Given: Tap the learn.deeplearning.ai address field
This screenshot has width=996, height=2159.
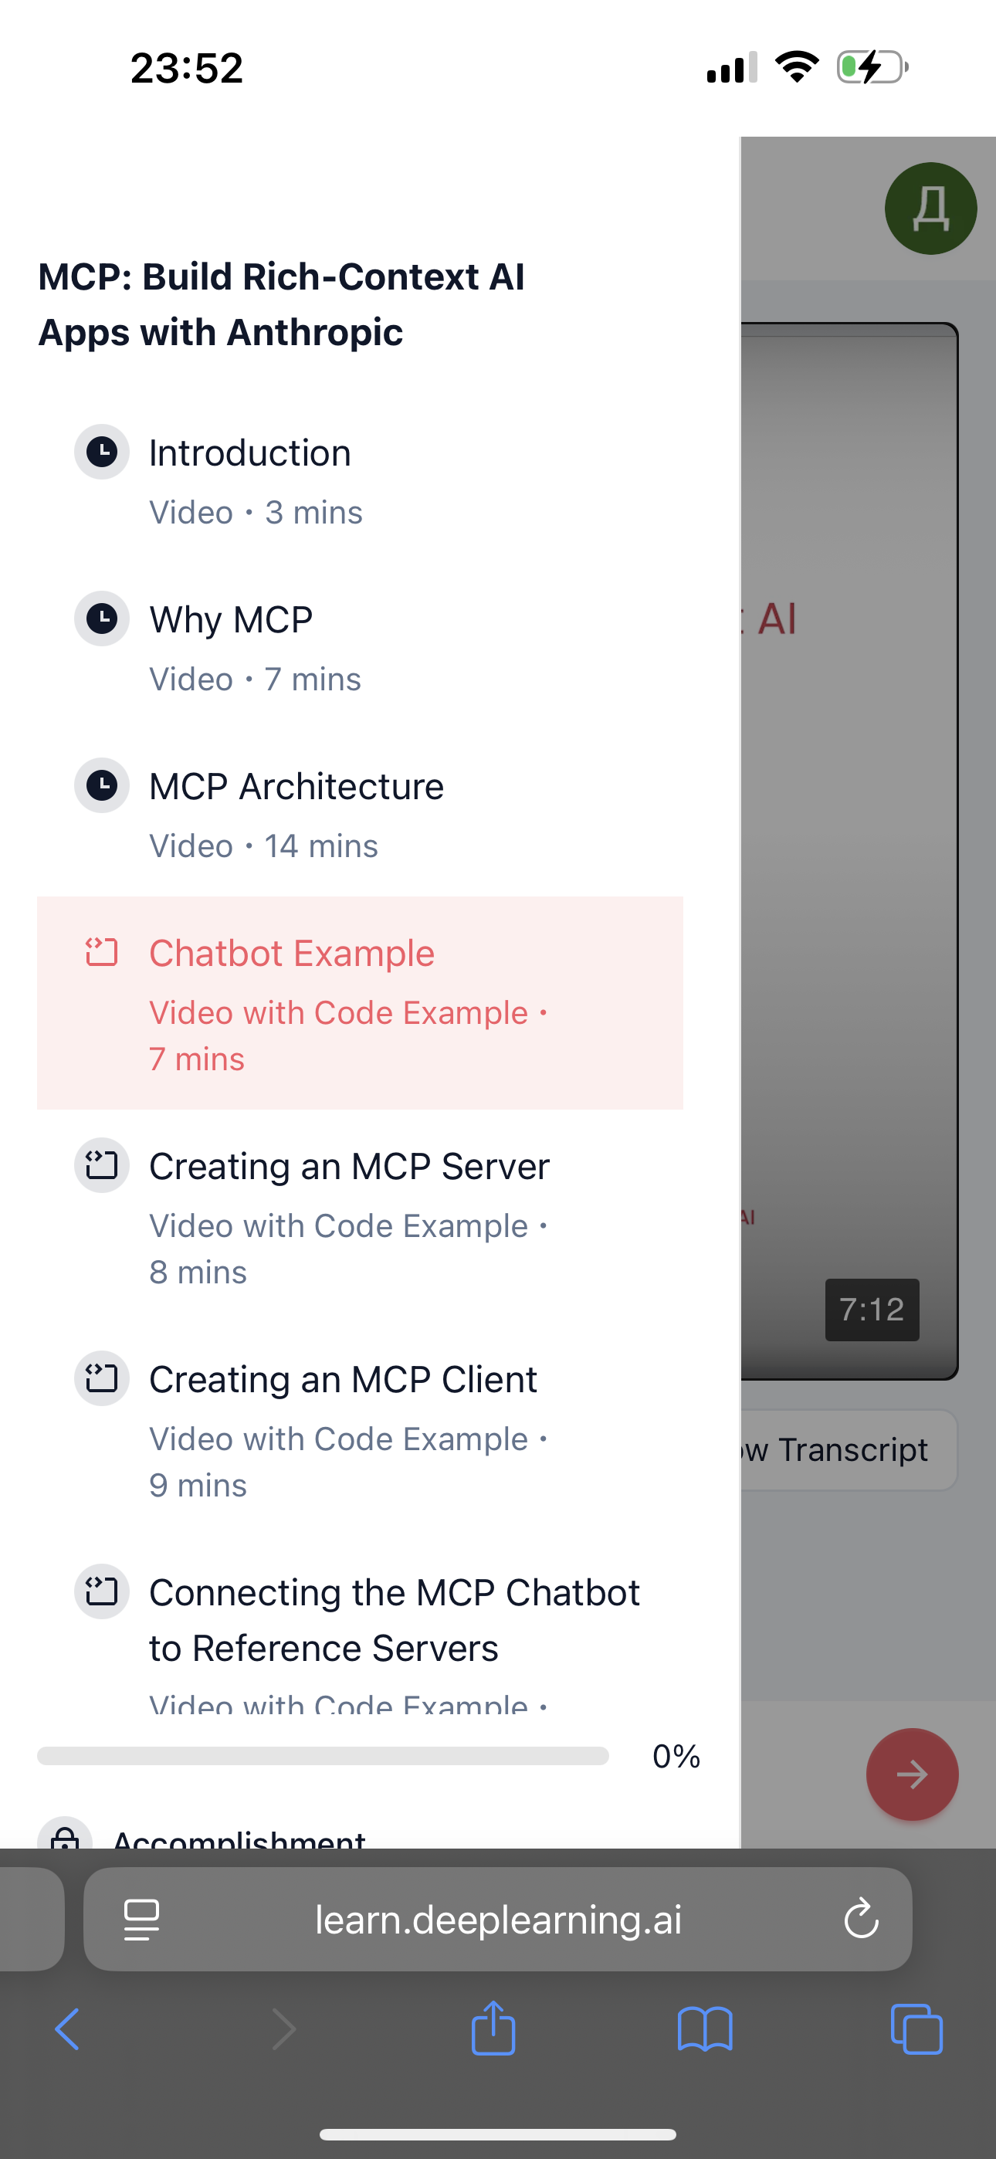Looking at the screenshot, I should 498,1920.
